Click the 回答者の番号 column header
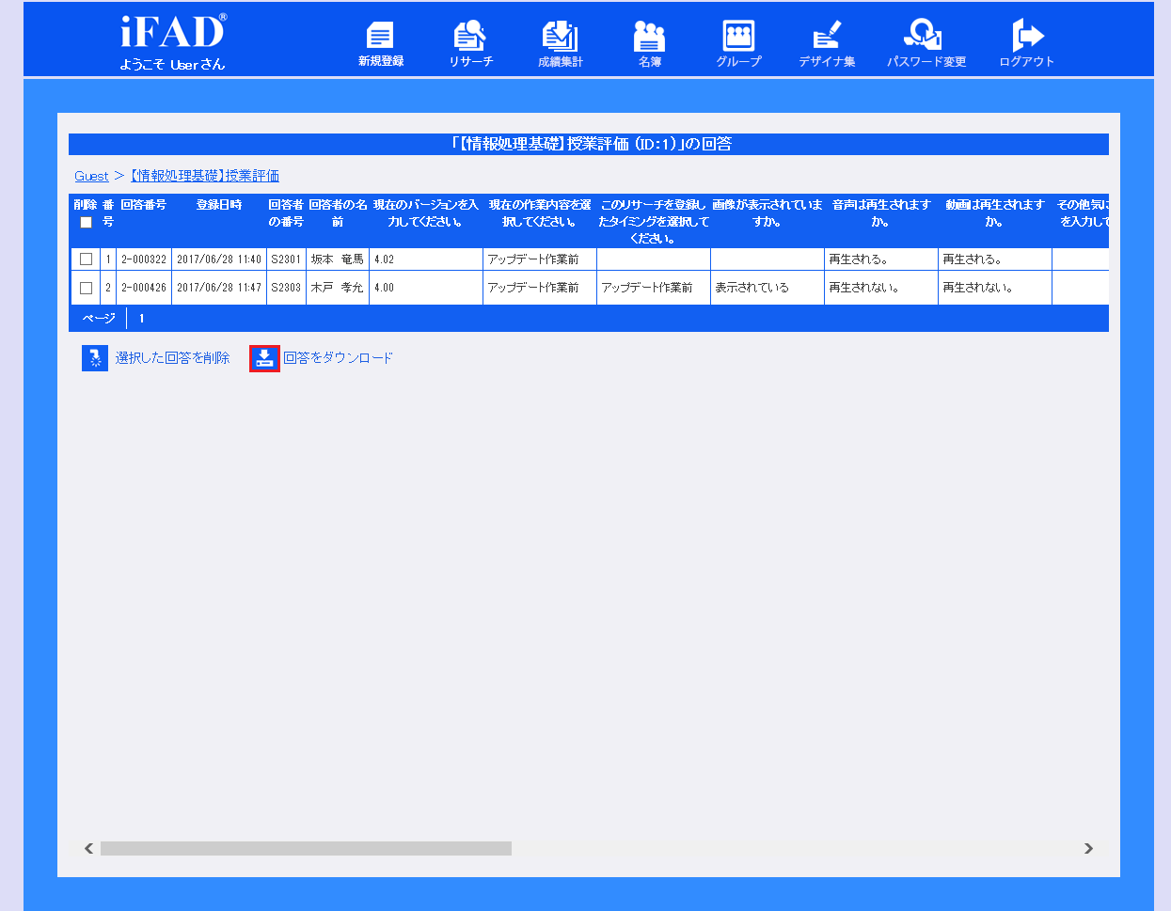 point(286,212)
